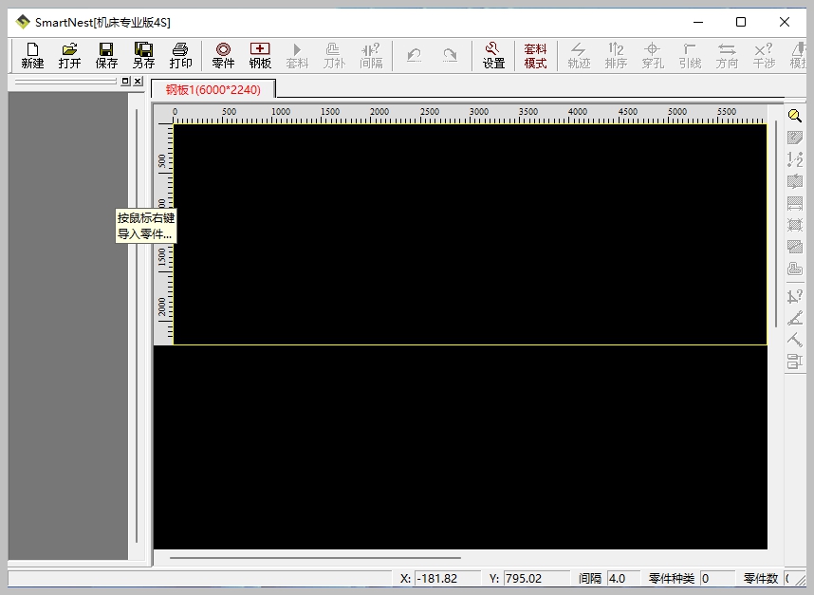
Task: Toggle the left panel float/dock button
Action: click(125, 82)
